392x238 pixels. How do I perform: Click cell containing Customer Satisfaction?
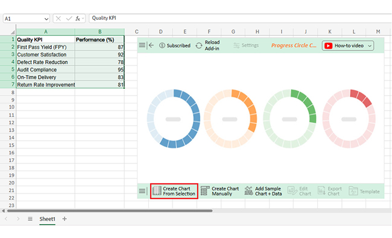45,55
